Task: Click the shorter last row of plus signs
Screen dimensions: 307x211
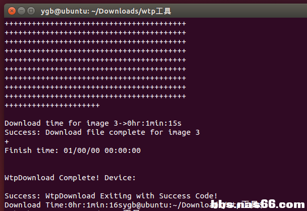Action: tap(52, 105)
